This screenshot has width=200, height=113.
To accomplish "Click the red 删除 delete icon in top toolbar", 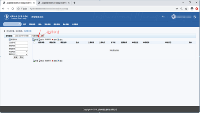I will pos(54,40).
